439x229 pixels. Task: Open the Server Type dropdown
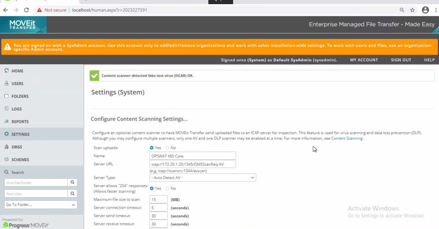[252, 177]
